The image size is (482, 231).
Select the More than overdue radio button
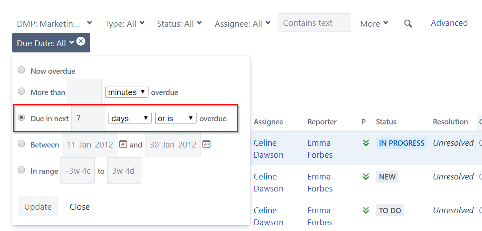pos(21,91)
